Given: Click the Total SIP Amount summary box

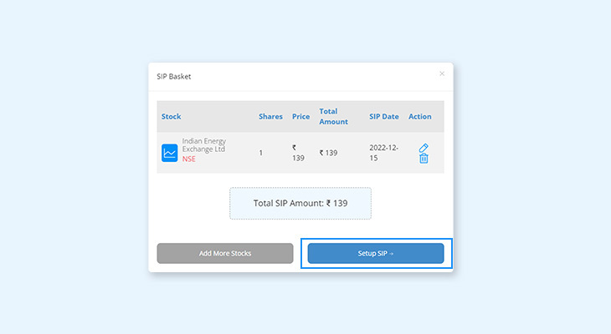Looking at the screenshot, I should tap(300, 203).
